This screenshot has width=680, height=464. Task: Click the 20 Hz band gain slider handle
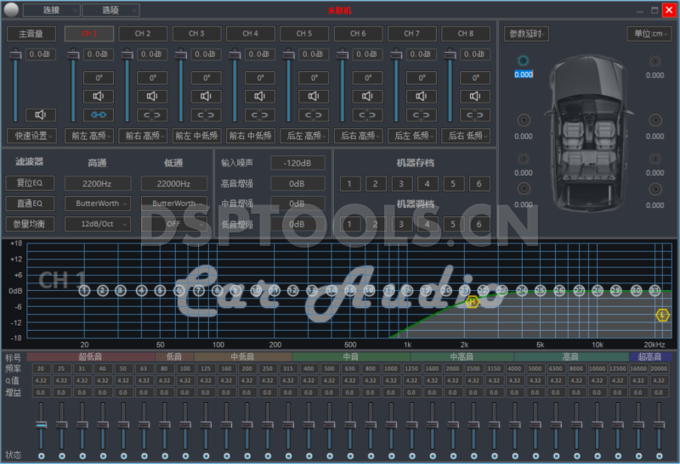(41, 425)
